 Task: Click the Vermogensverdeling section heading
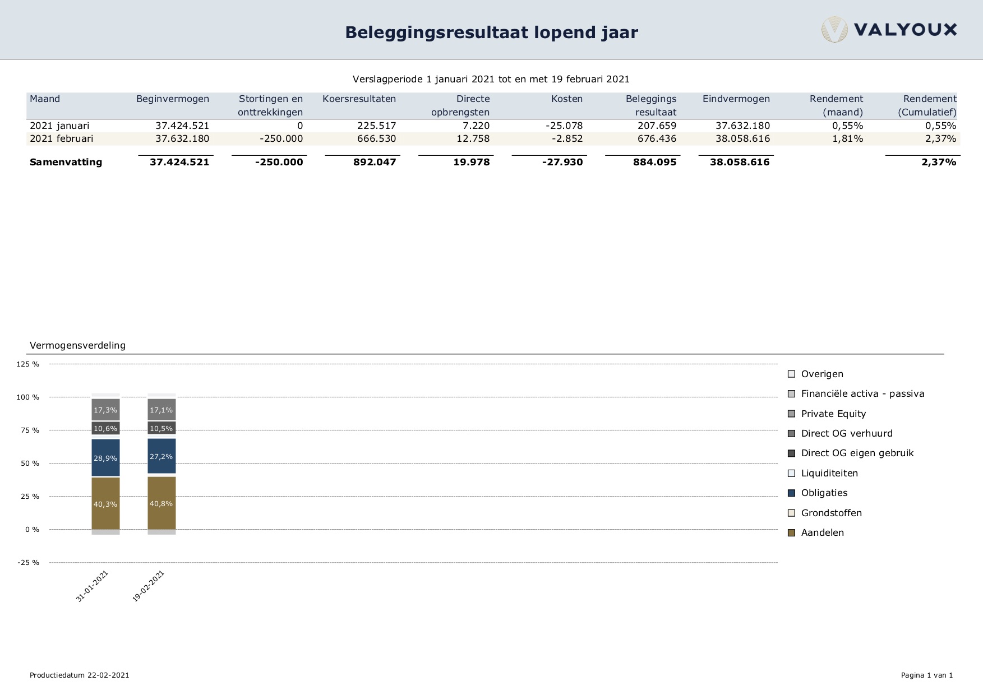(77, 345)
